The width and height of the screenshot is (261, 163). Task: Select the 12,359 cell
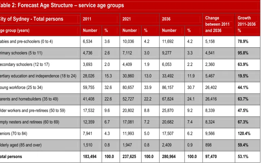click(88, 122)
